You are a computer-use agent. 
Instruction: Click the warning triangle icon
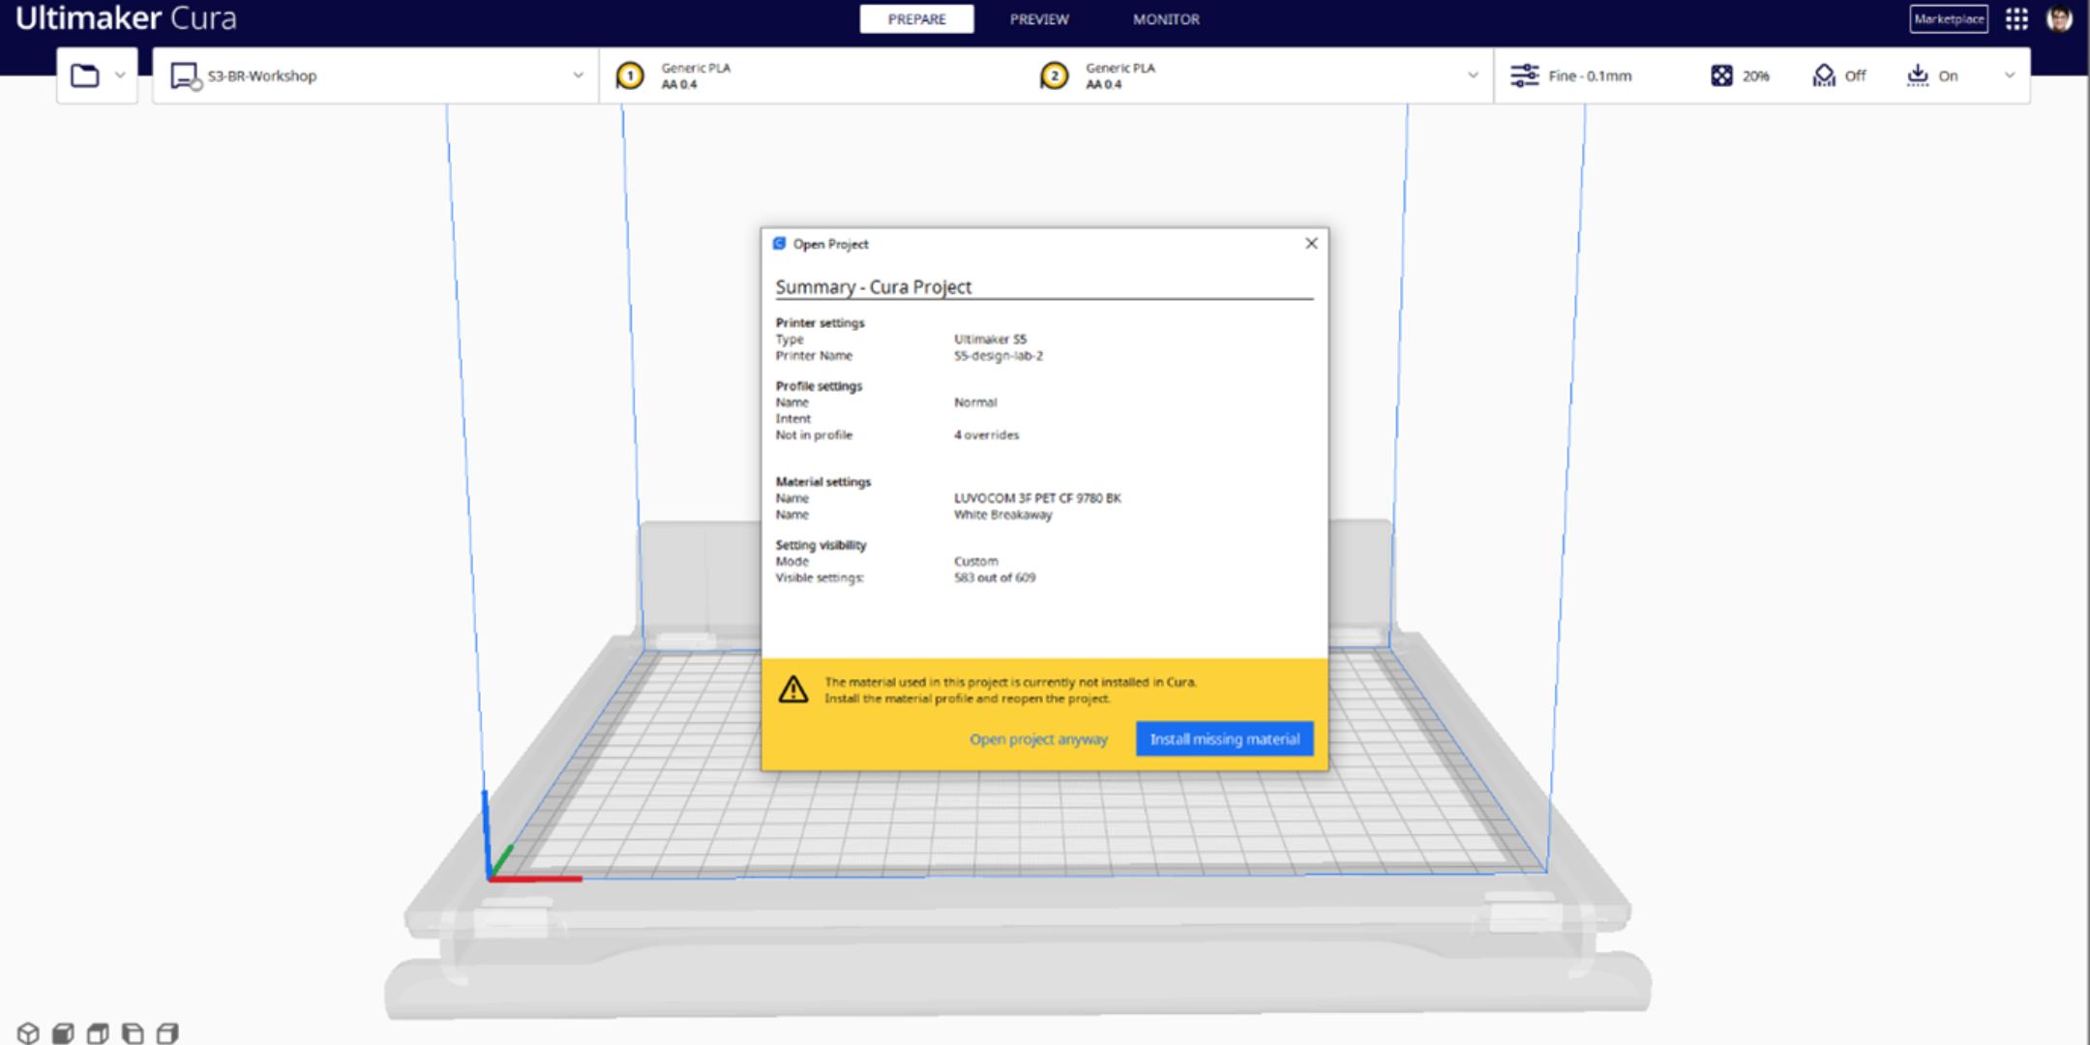(x=793, y=690)
